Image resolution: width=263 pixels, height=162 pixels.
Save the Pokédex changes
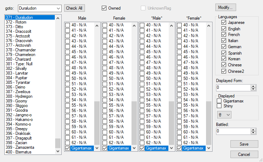click(244, 144)
